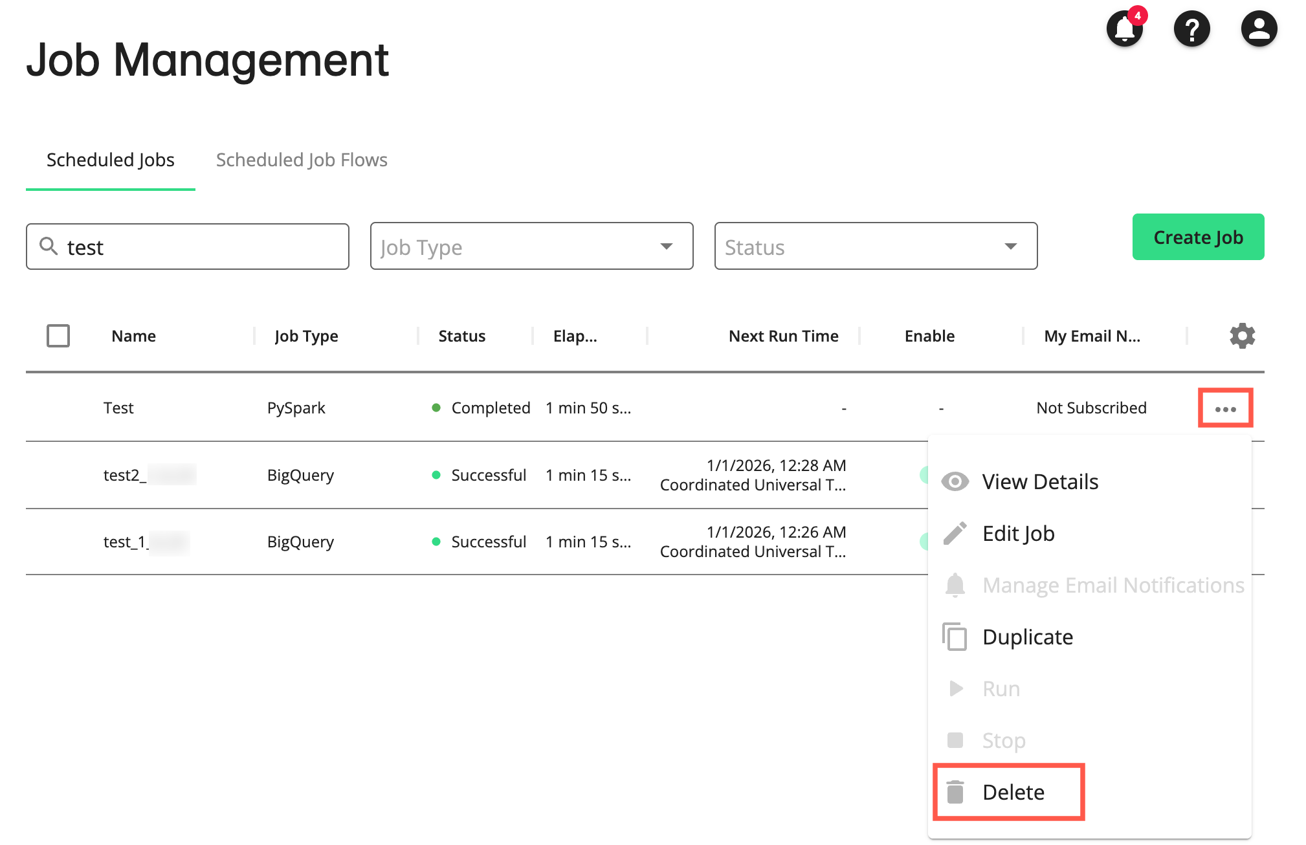
Task: Open the notifications bell icon
Action: 1125,29
